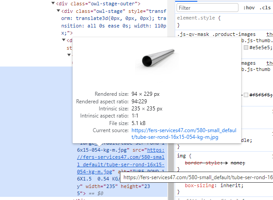273x200 pixels.
Task: Open the Current source image link in popup
Action: click(184, 133)
